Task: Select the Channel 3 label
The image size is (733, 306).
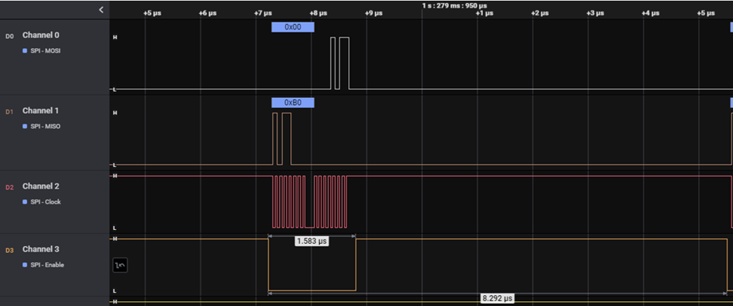Action: (40, 249)
